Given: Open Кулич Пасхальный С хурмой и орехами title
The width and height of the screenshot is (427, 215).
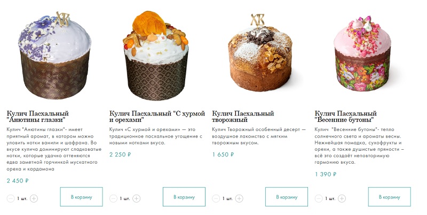Looking at the screenshot, I should (157, 117).
